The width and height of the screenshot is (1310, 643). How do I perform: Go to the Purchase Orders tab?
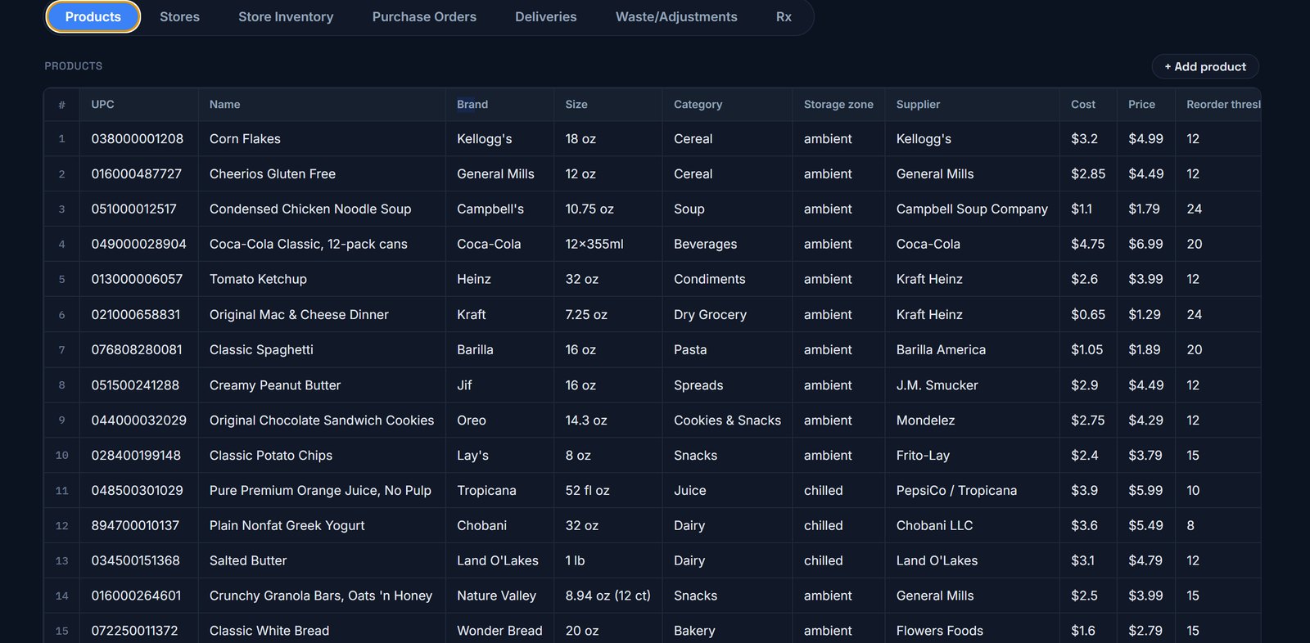424,16
